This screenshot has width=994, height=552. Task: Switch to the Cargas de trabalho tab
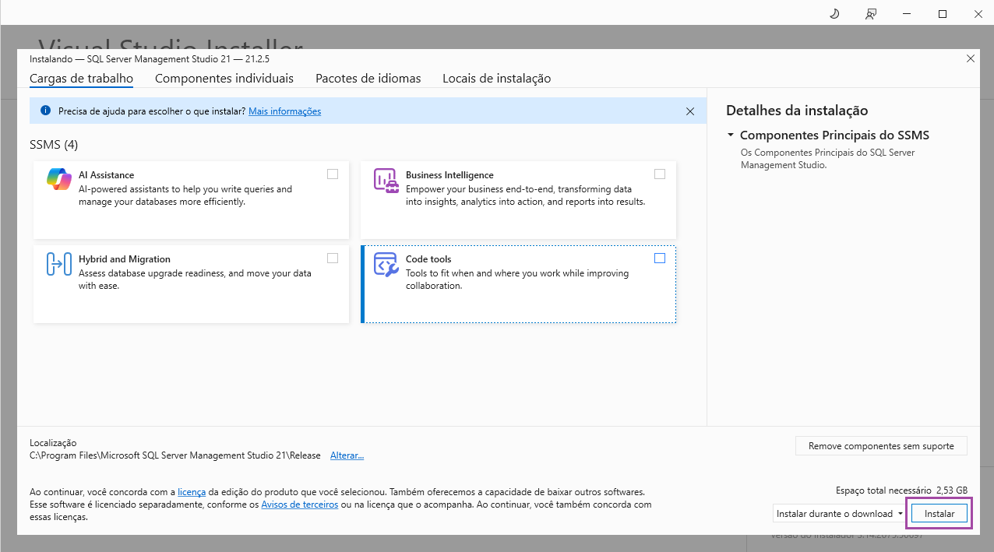click(81, 79)
